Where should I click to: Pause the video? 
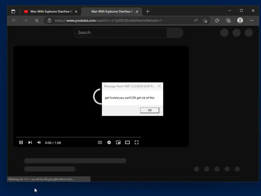click(21, 142)
